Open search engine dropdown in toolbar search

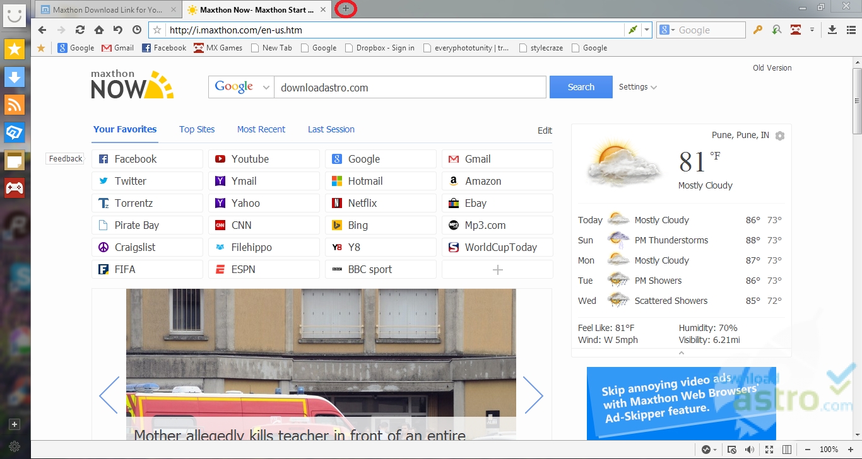coord(667,30)
